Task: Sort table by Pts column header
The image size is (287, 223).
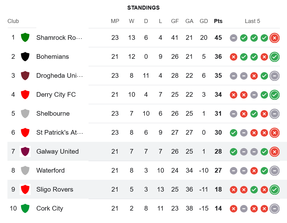Action: click(218, 21)
